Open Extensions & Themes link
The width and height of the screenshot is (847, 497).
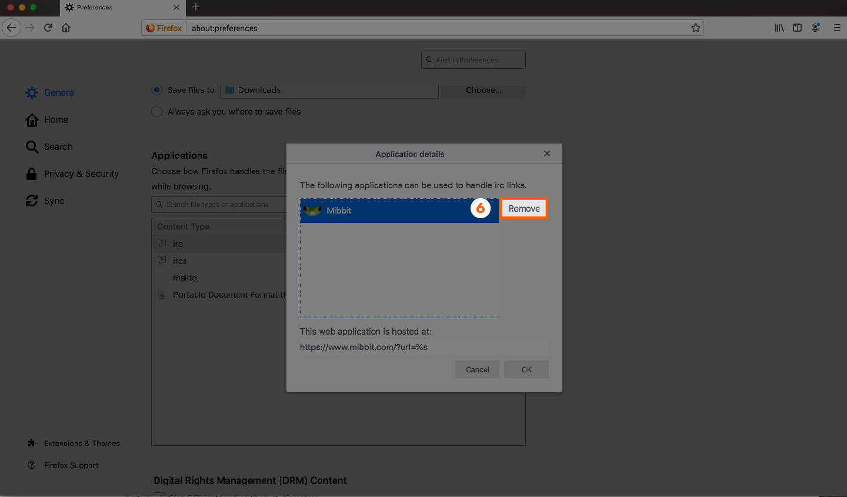74,443
